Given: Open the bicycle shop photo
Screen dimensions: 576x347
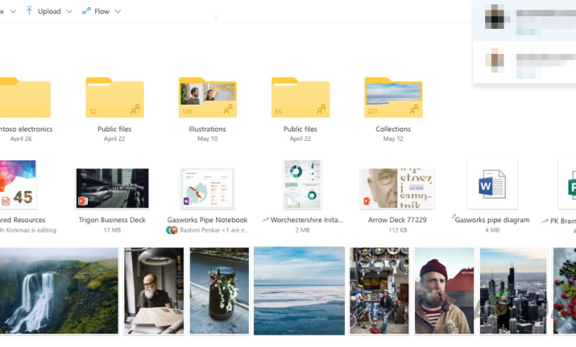Looking at the screenshot, I should click(x=379, y=290).
